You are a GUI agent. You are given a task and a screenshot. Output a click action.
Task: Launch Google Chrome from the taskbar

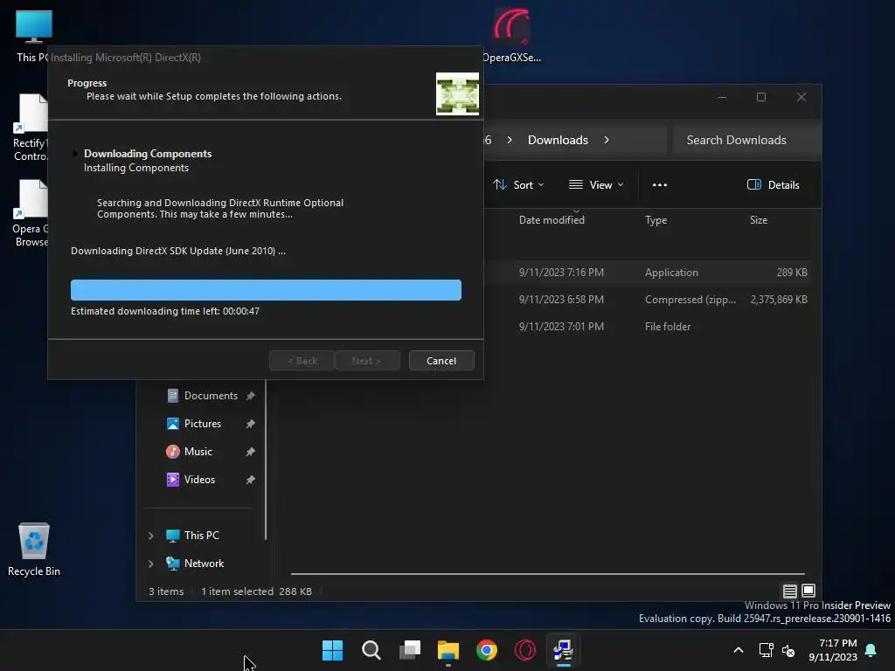tap(486, 650)
